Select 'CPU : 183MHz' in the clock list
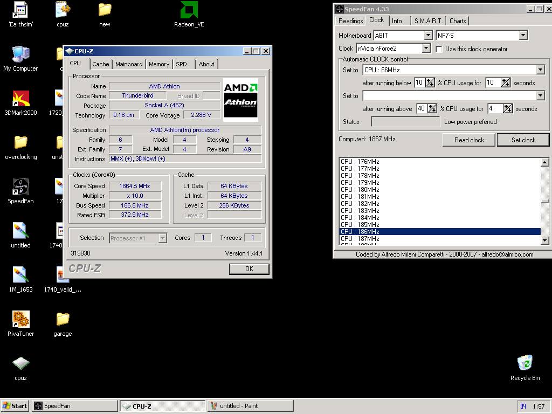 coord(440,211)
